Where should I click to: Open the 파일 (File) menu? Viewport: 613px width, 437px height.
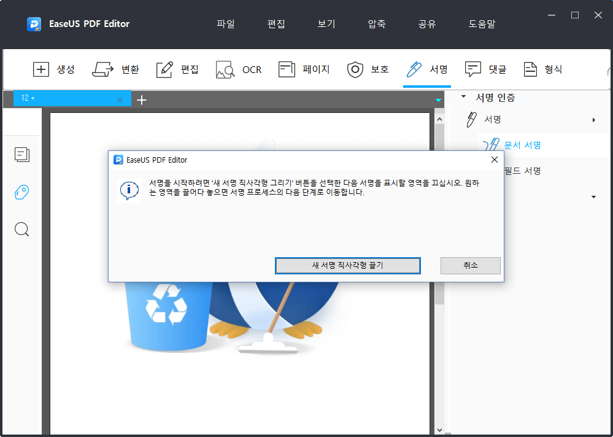point(225,24)
